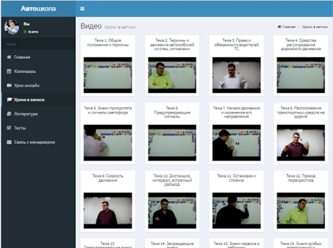Click the home icon next to Главная in sidebar
This screenshot has height=248, width=333.
pos(9,57)
